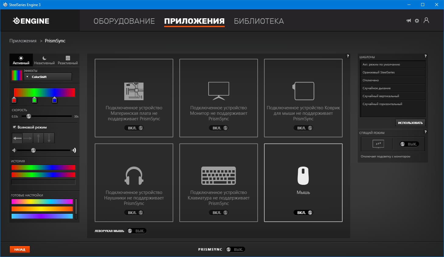Image resolution: width=444 pixels, height=257 pixels.
Task: Set wave direction to right arrow
Action: [x=28, y=138]
